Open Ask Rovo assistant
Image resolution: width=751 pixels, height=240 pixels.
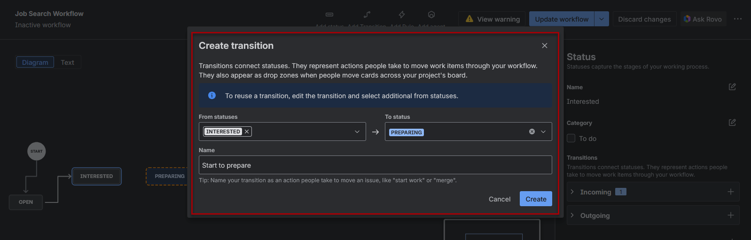point(703,19)
